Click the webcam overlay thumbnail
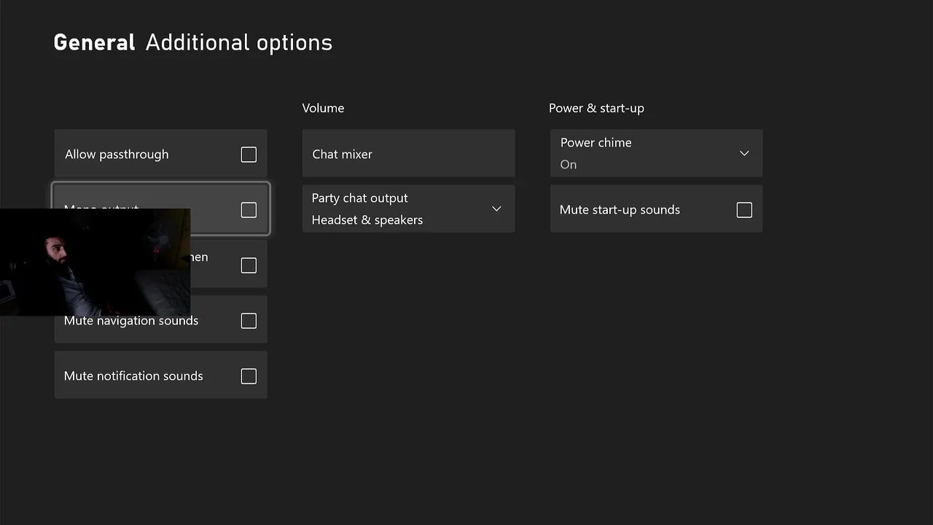The height and width of the screenshot is (525, 933). tap(95, 262)
